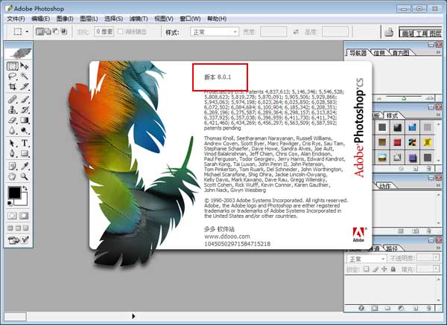The width and height of the screenshot is (447, 325).
Task: Open the File Browser button in options bar
Action: coord(389,32)
